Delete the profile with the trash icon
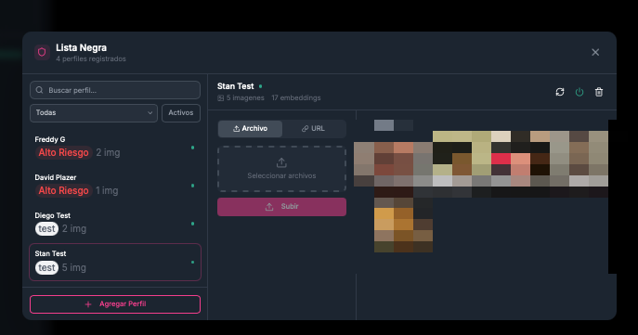Viewport: 638px width, 335px height. pos(599,92)
